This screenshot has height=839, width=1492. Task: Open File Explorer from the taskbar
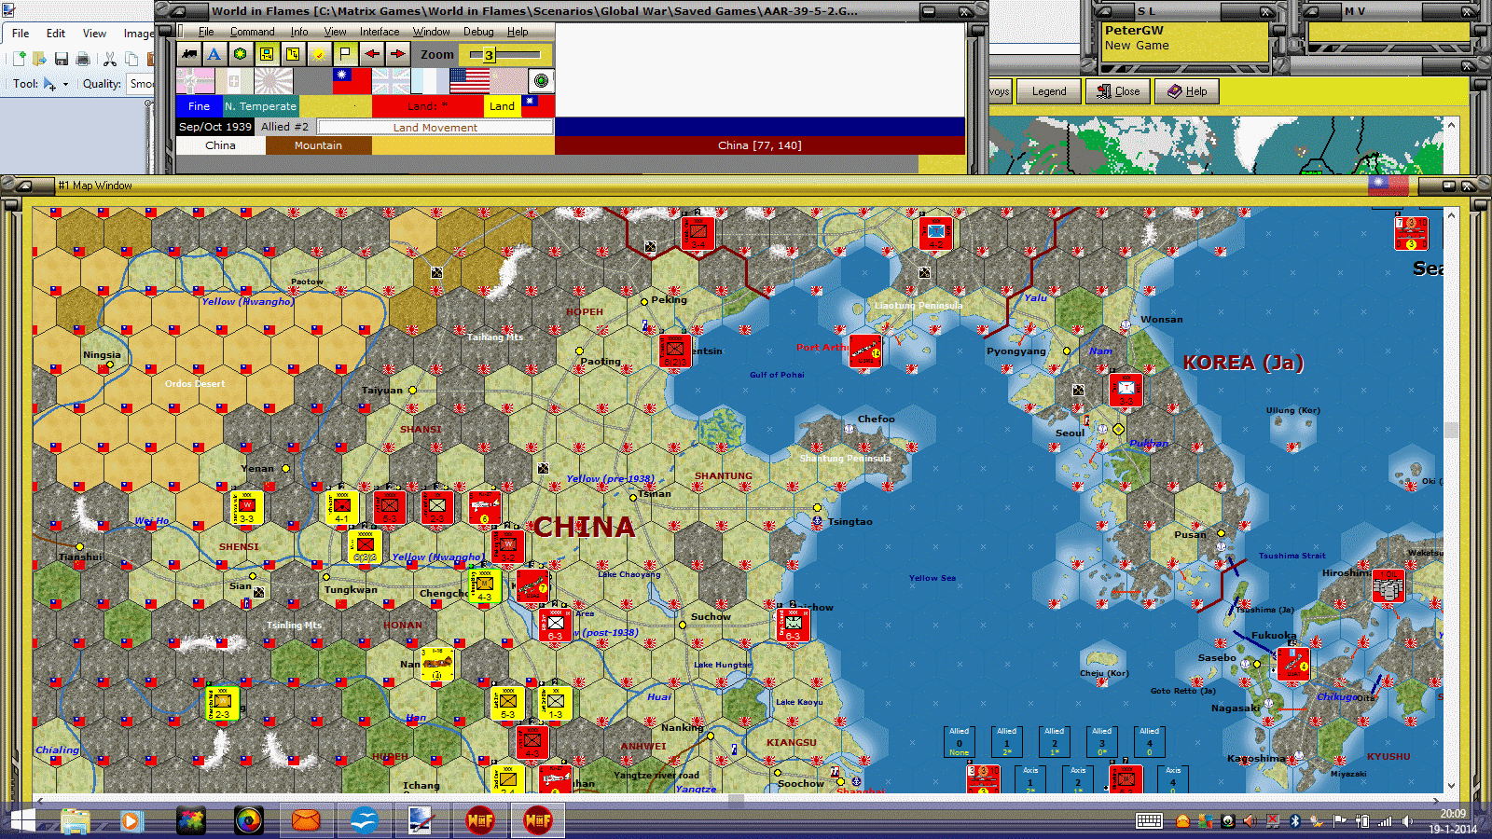[76, 821]
